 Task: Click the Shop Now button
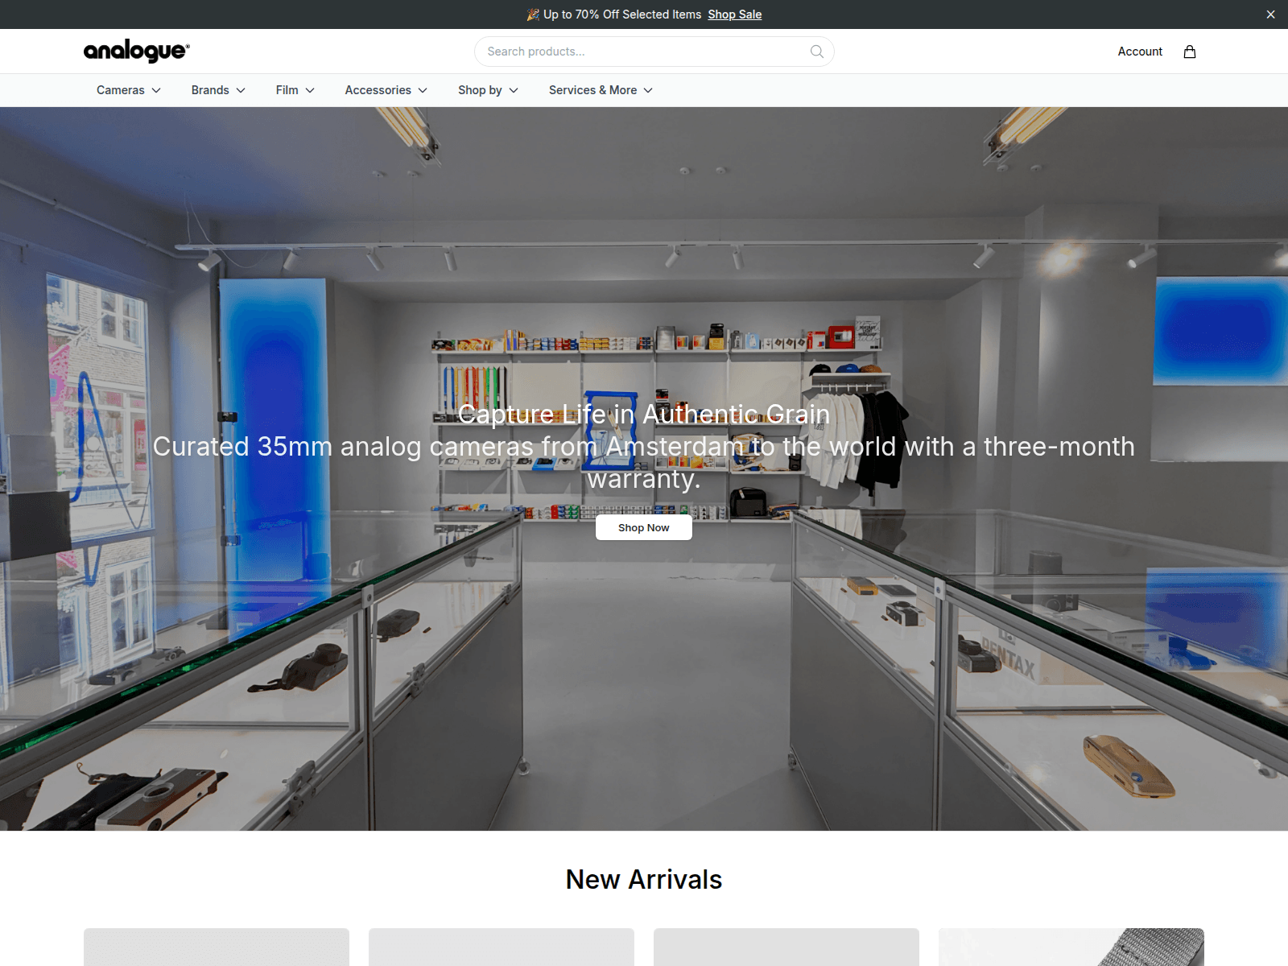644,528
